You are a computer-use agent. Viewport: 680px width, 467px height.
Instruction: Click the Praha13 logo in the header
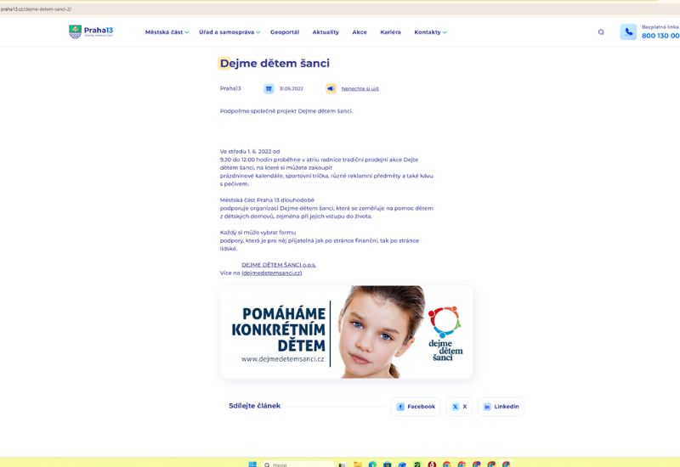click(91, 31)
